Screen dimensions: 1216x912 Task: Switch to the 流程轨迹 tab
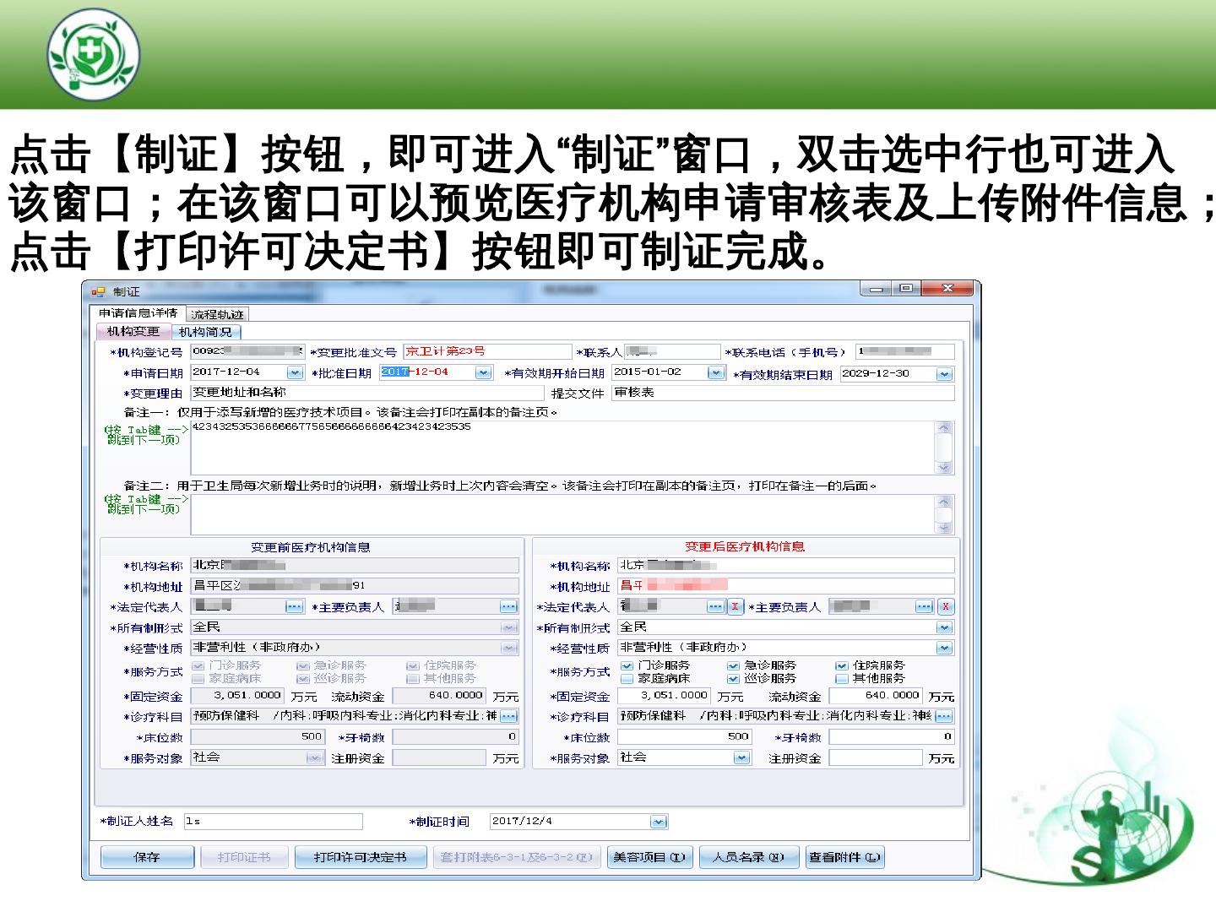[x=217, y=314]
